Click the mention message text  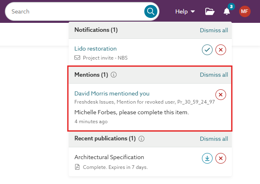click(x=132, y=112)
